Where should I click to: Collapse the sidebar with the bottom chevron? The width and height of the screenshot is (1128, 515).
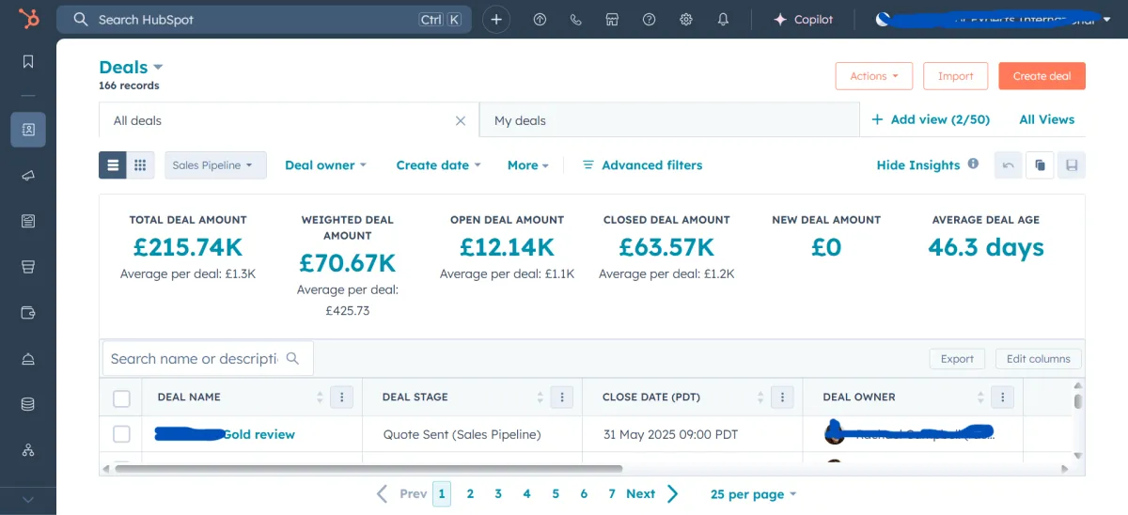tap(28, 500)
